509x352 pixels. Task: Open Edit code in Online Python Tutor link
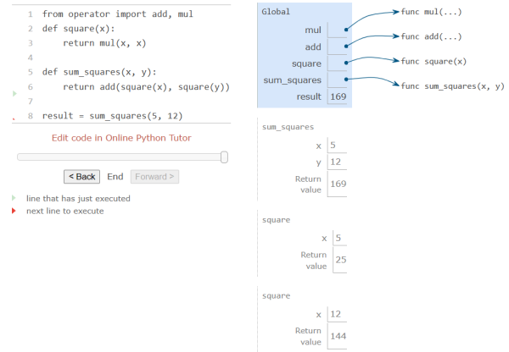(121, 138)
